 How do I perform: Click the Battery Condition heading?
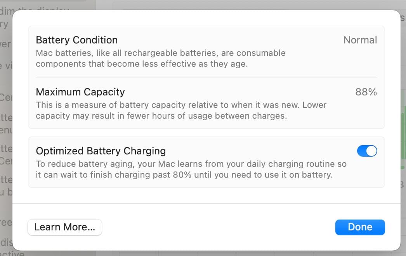[x=76, y=40]
